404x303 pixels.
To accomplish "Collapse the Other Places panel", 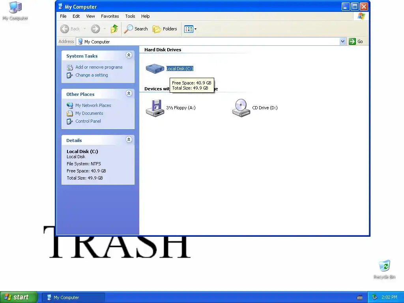I will [129, 93].
